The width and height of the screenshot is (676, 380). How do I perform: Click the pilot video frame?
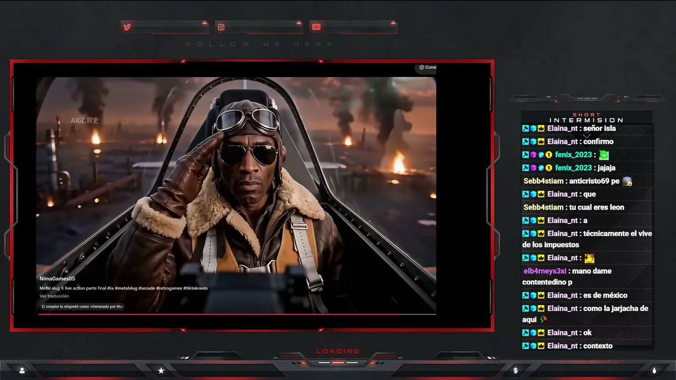(236, 195)
